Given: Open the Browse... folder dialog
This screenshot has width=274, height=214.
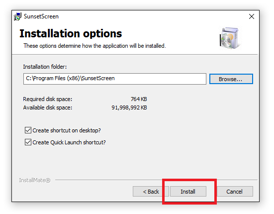Looking at the screenshot, I should coord(231,79).
